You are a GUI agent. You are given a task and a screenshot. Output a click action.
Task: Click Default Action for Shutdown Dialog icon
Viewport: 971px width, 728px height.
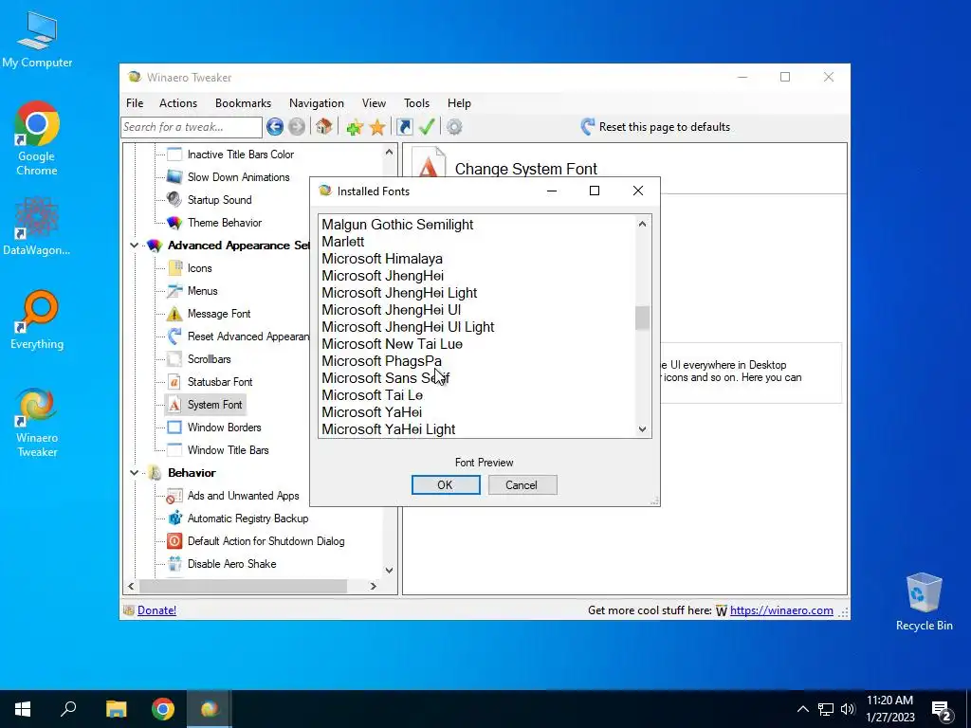point(174,541)
